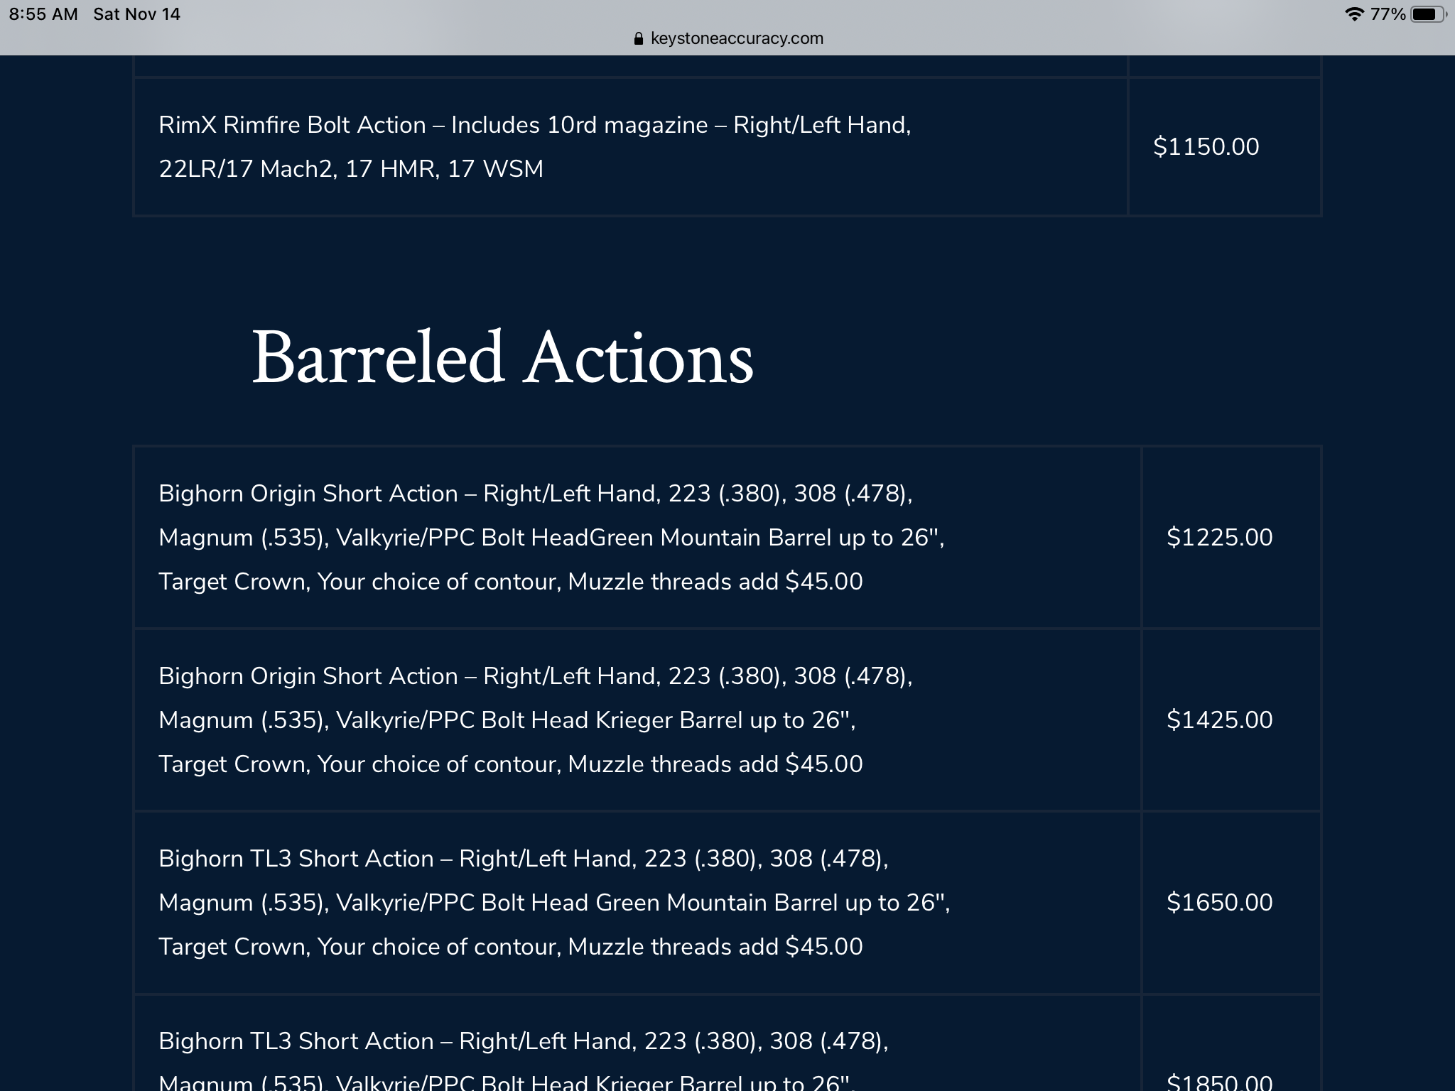Tap the Sat Nov 14 date
Viewport: 1455px width, 1091px height.
click(x=136, y=14)
